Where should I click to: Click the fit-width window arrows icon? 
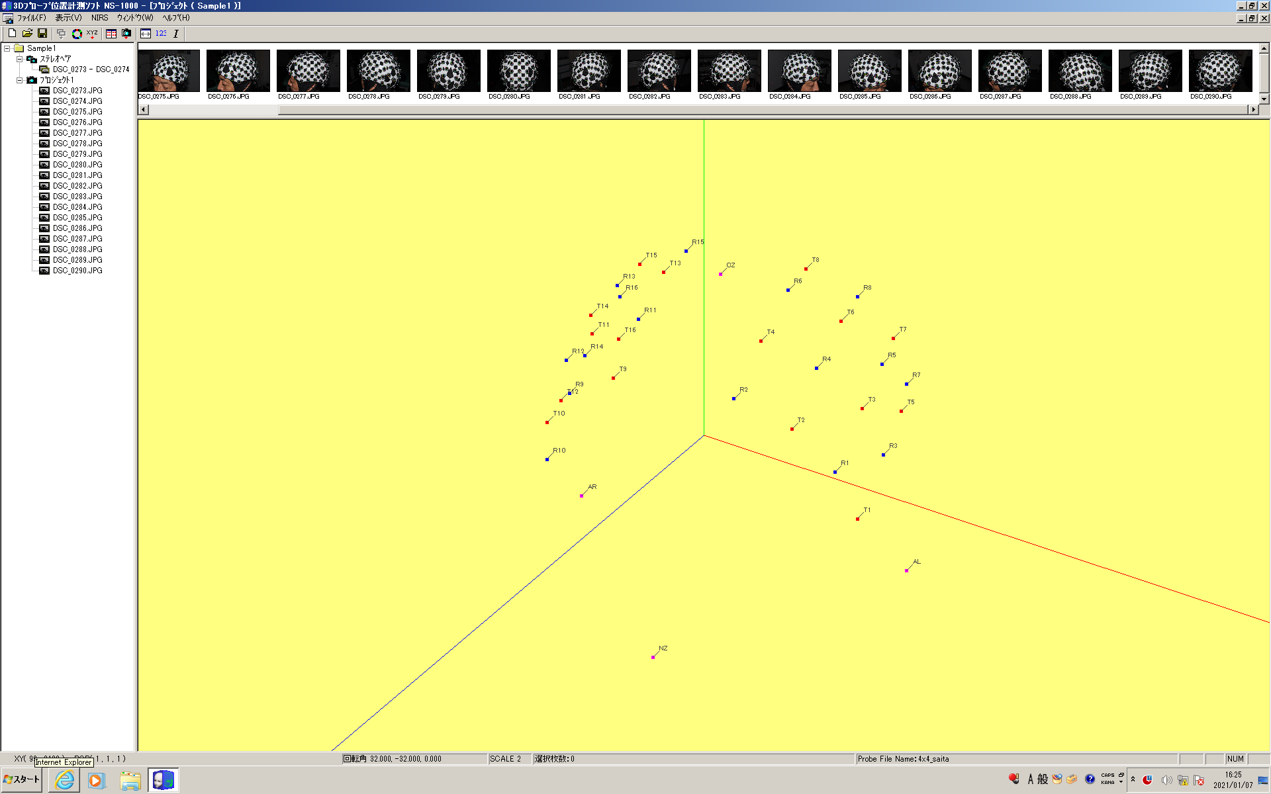point(146,33)
